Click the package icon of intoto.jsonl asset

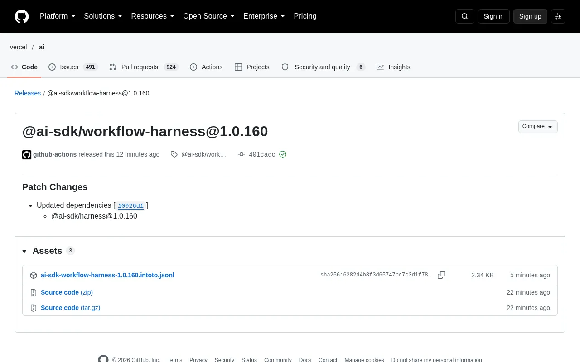[34, 275]
